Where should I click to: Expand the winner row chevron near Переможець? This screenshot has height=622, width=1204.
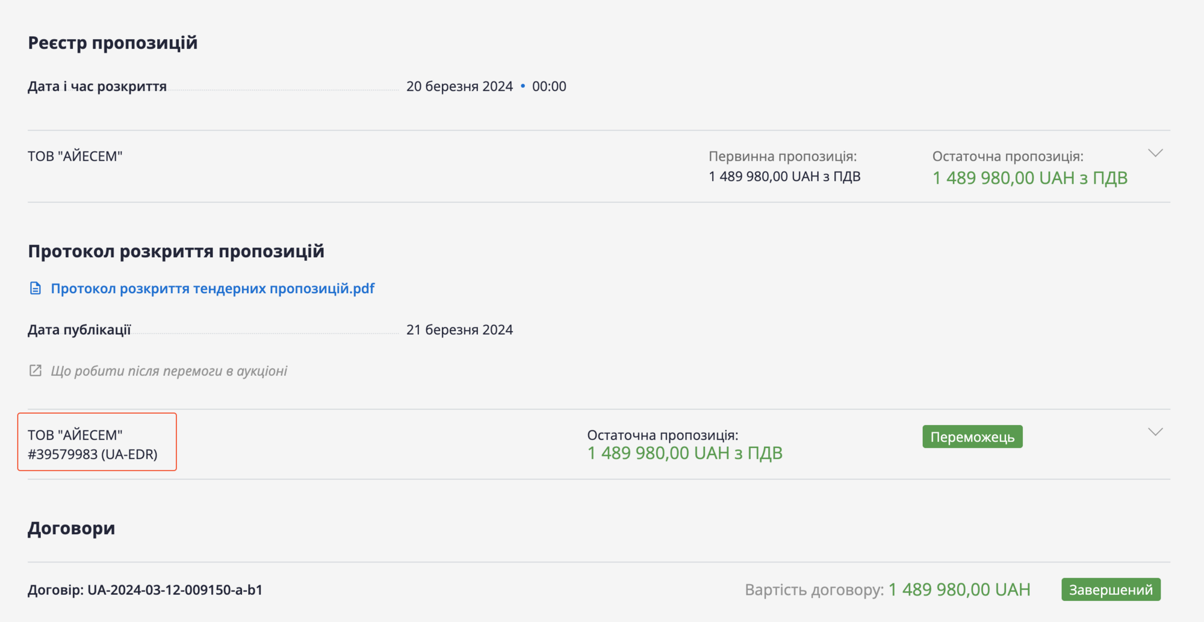coord(1155,432)
